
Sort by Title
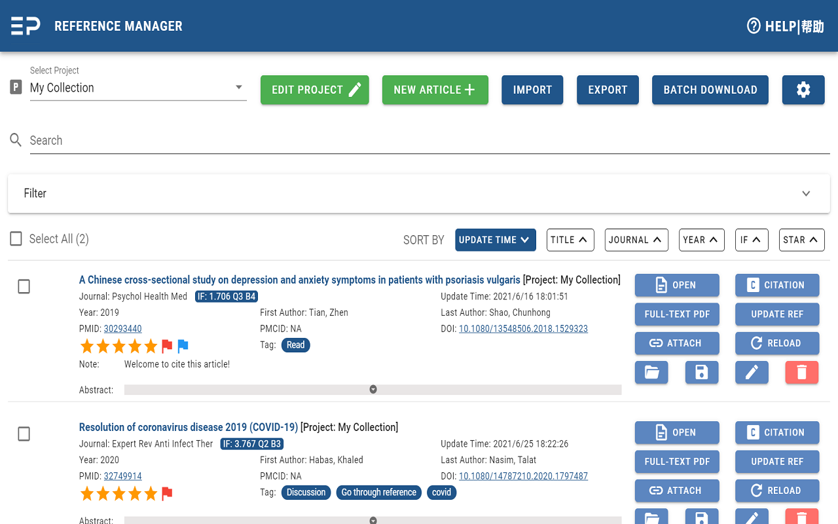click(x=570, y=240)
